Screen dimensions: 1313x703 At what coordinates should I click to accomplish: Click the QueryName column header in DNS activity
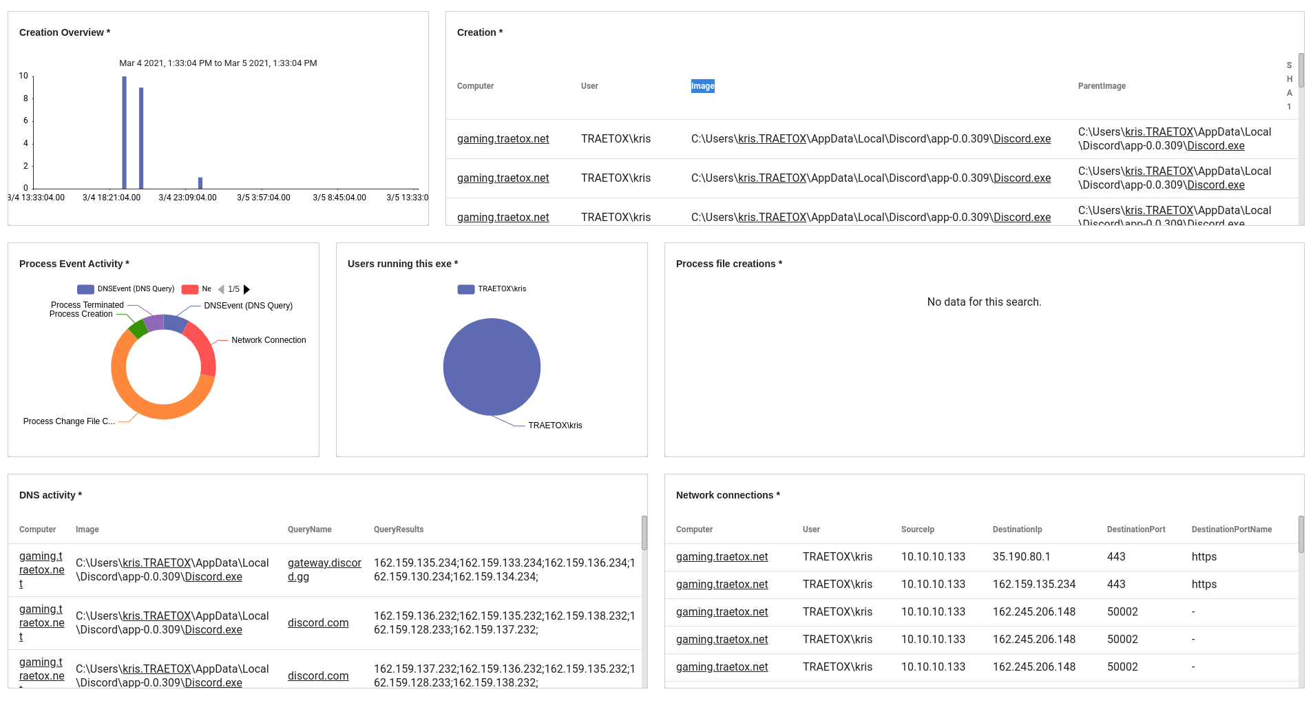(309, 529)
